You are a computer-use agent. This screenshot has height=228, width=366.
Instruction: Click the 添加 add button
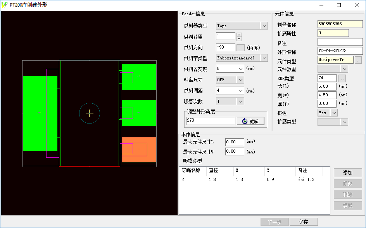pyautogui.click(x=348, y=172)
